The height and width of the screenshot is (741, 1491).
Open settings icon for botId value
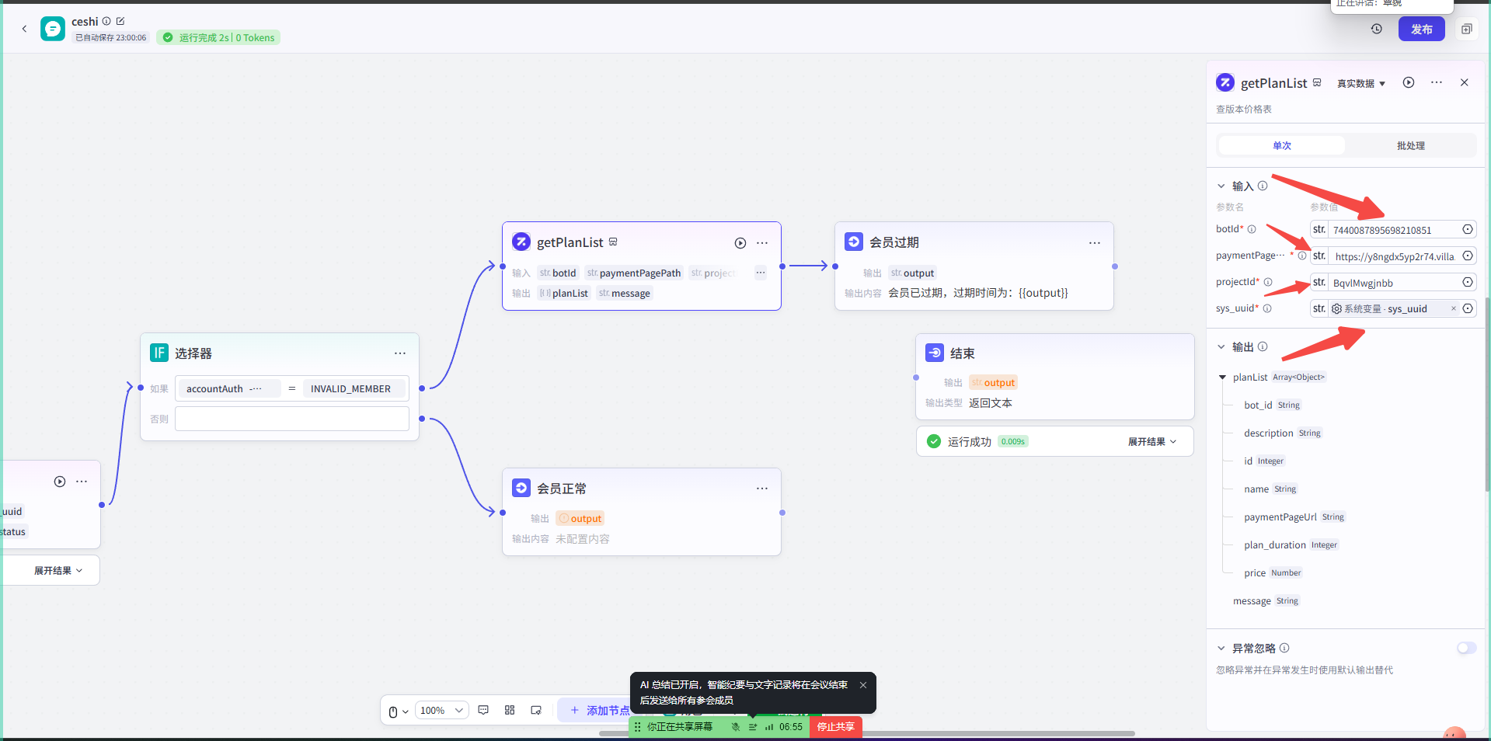(x=1468, y=229)
